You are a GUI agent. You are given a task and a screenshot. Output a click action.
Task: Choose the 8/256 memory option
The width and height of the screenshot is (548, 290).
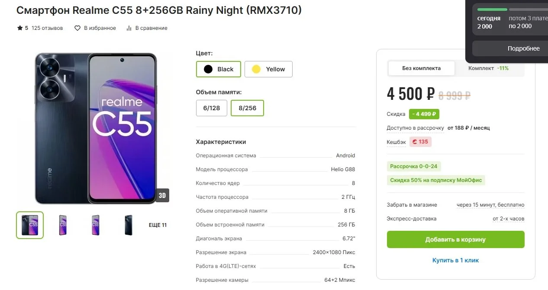(247, 108)
